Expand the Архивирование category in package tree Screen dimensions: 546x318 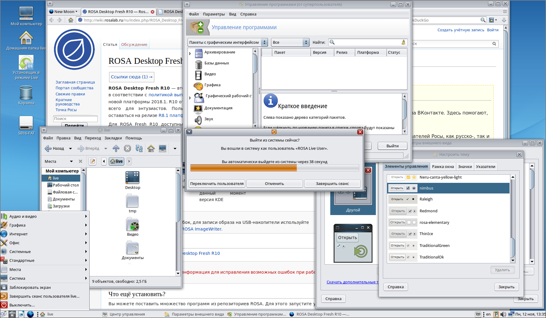click(190, 54)
